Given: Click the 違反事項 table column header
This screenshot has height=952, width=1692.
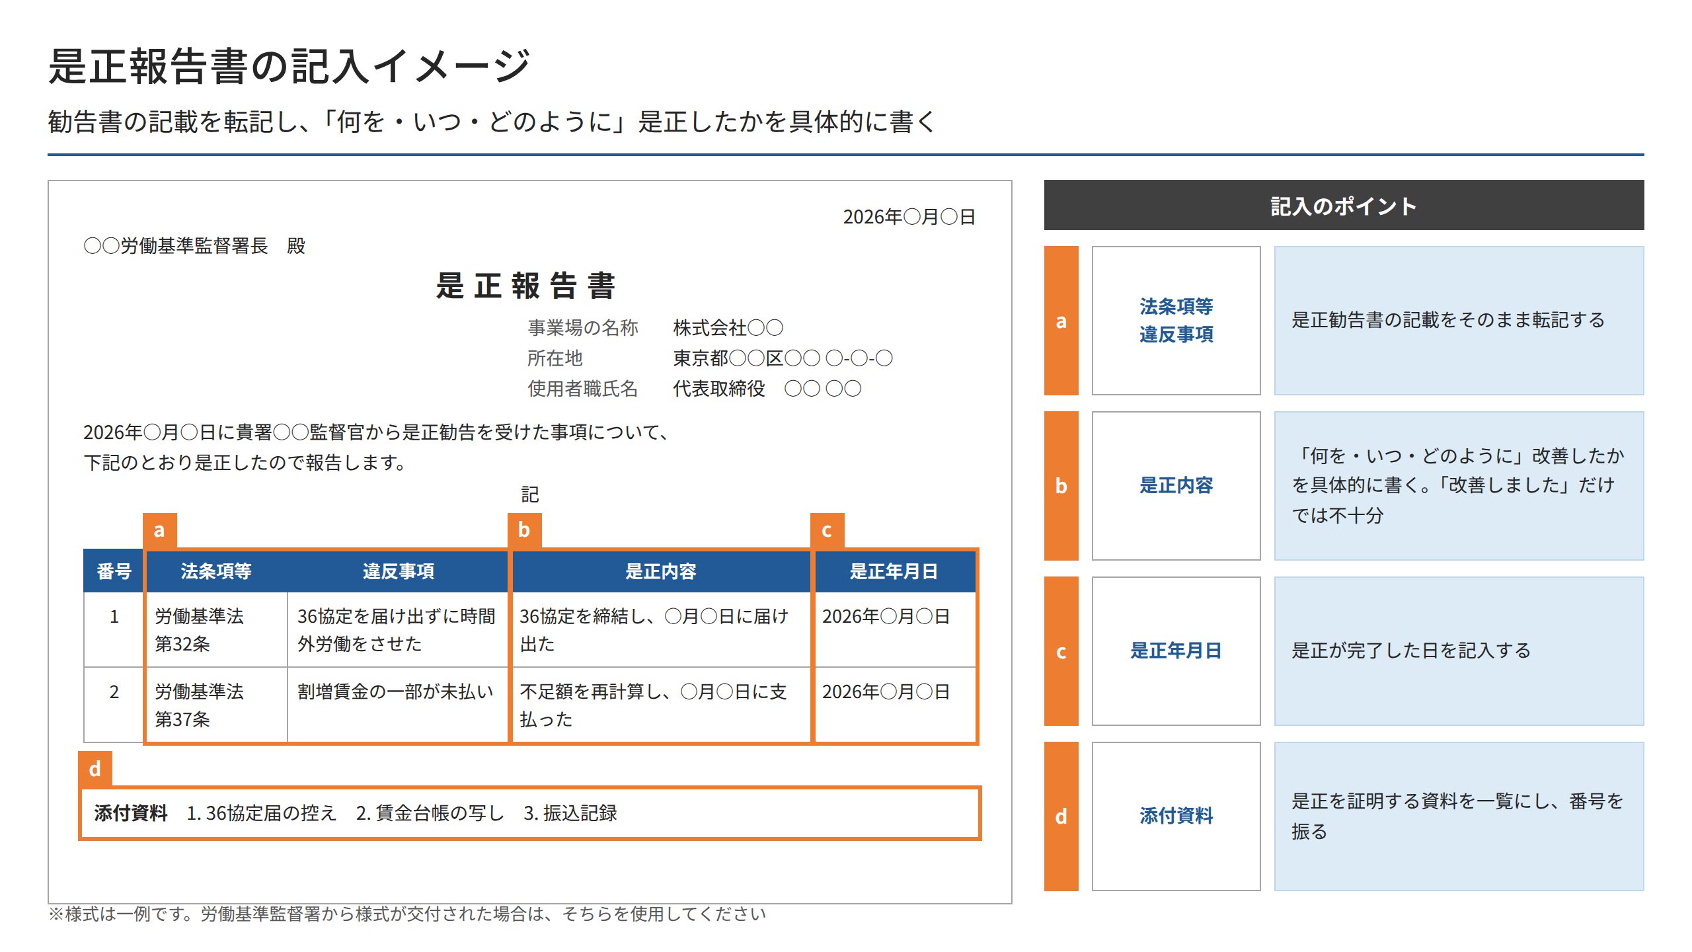Looking at the screenshot, I should (x=398, y=571).
